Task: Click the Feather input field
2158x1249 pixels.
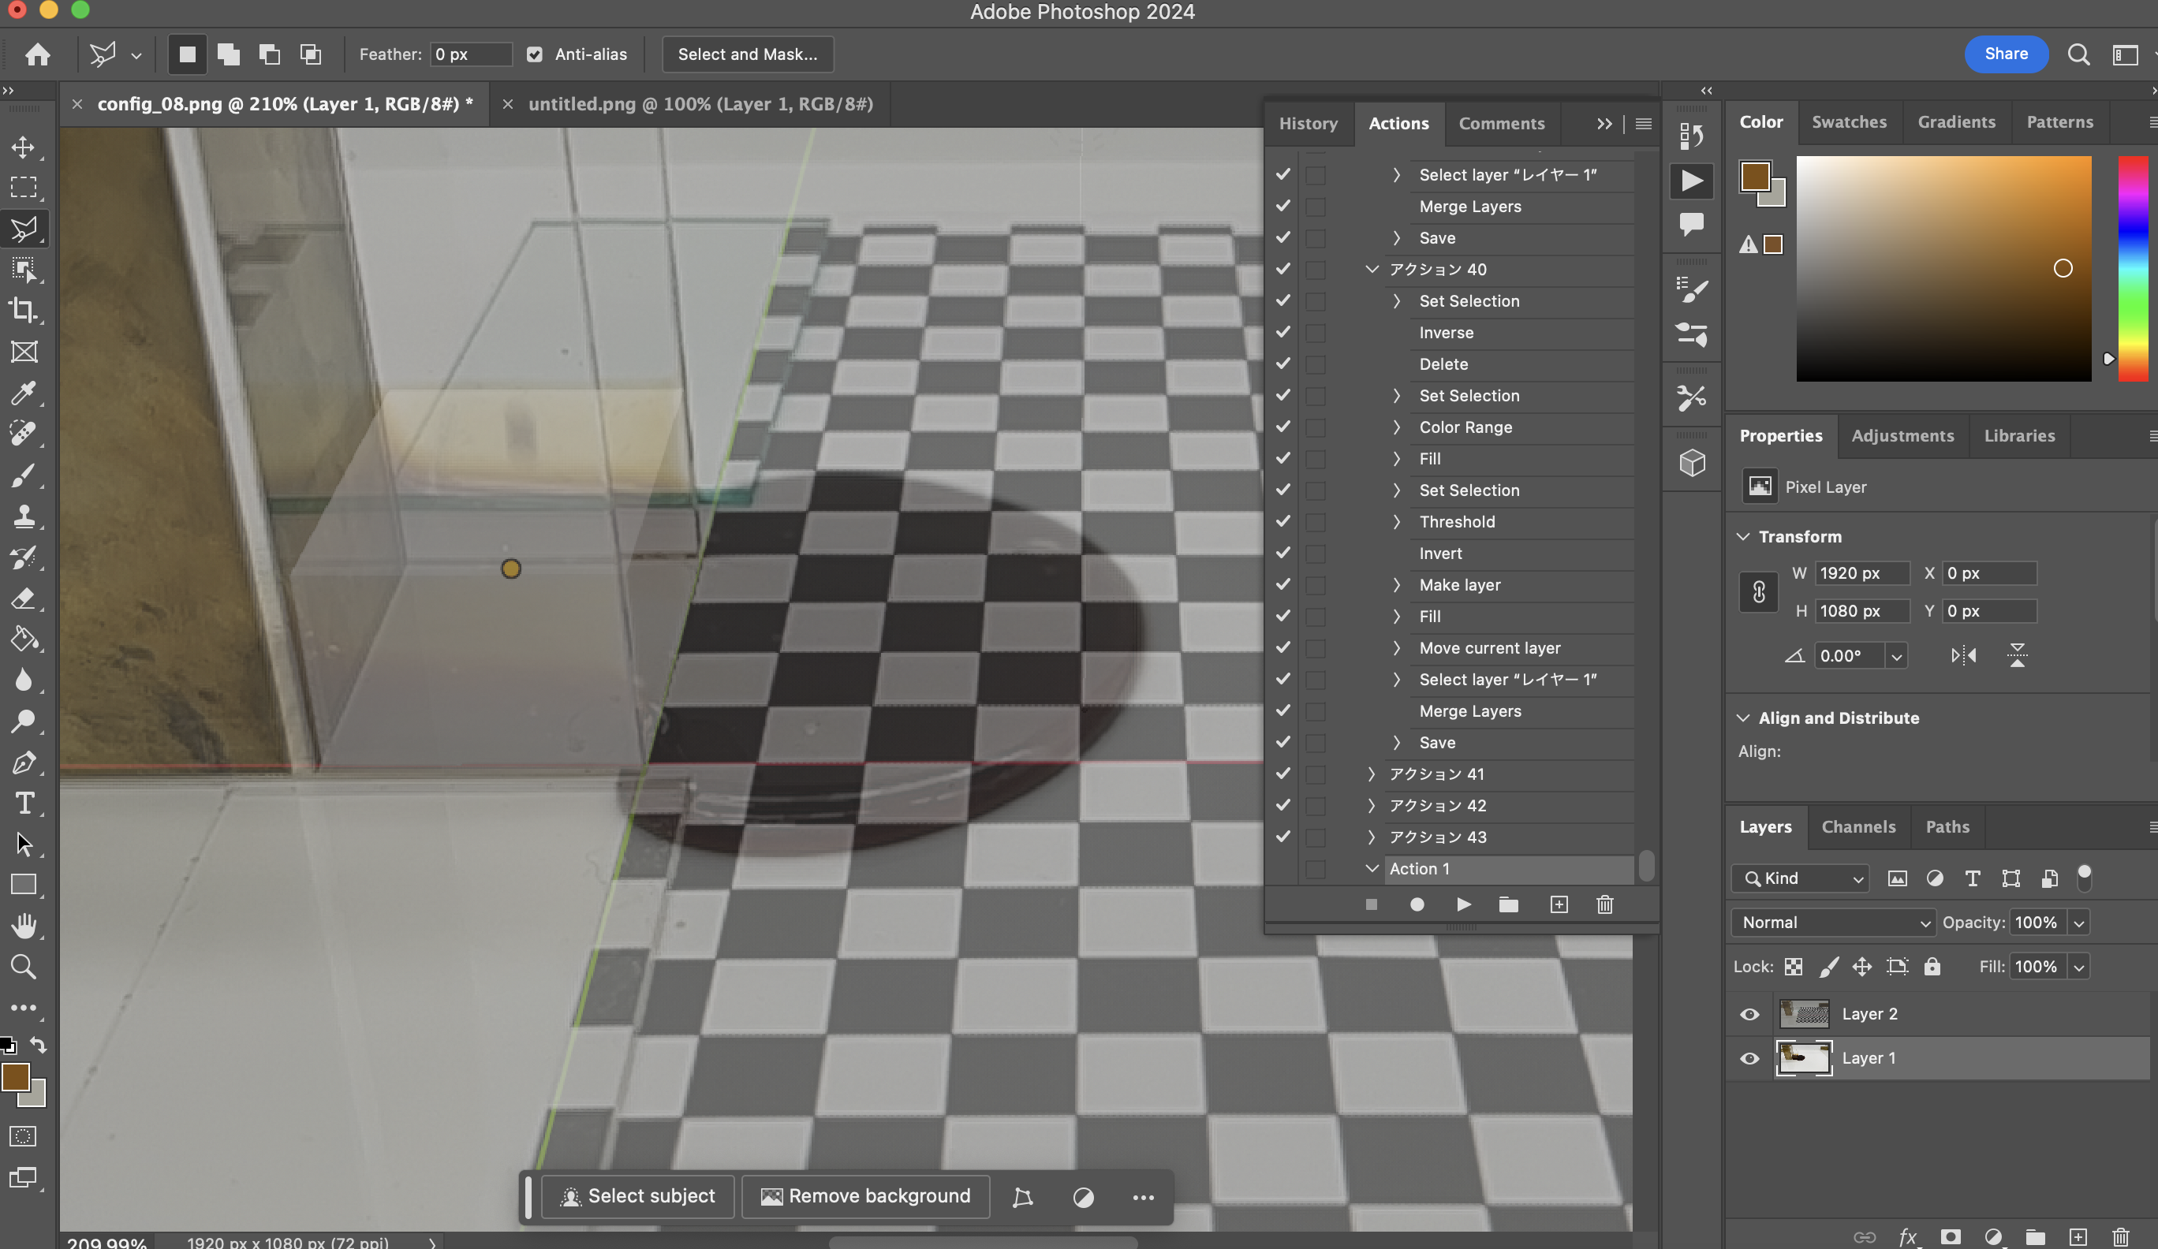Action: [470, 54]
